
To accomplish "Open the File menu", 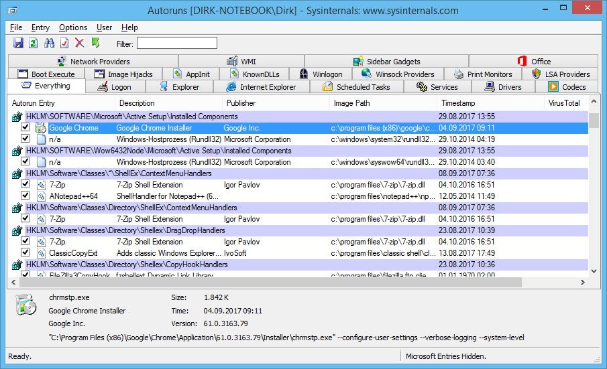I will click(16, 27).
